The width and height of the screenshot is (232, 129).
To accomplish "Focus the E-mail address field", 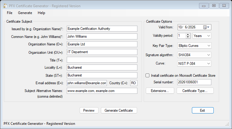I will pyautogui.click(x=87, y=83).
